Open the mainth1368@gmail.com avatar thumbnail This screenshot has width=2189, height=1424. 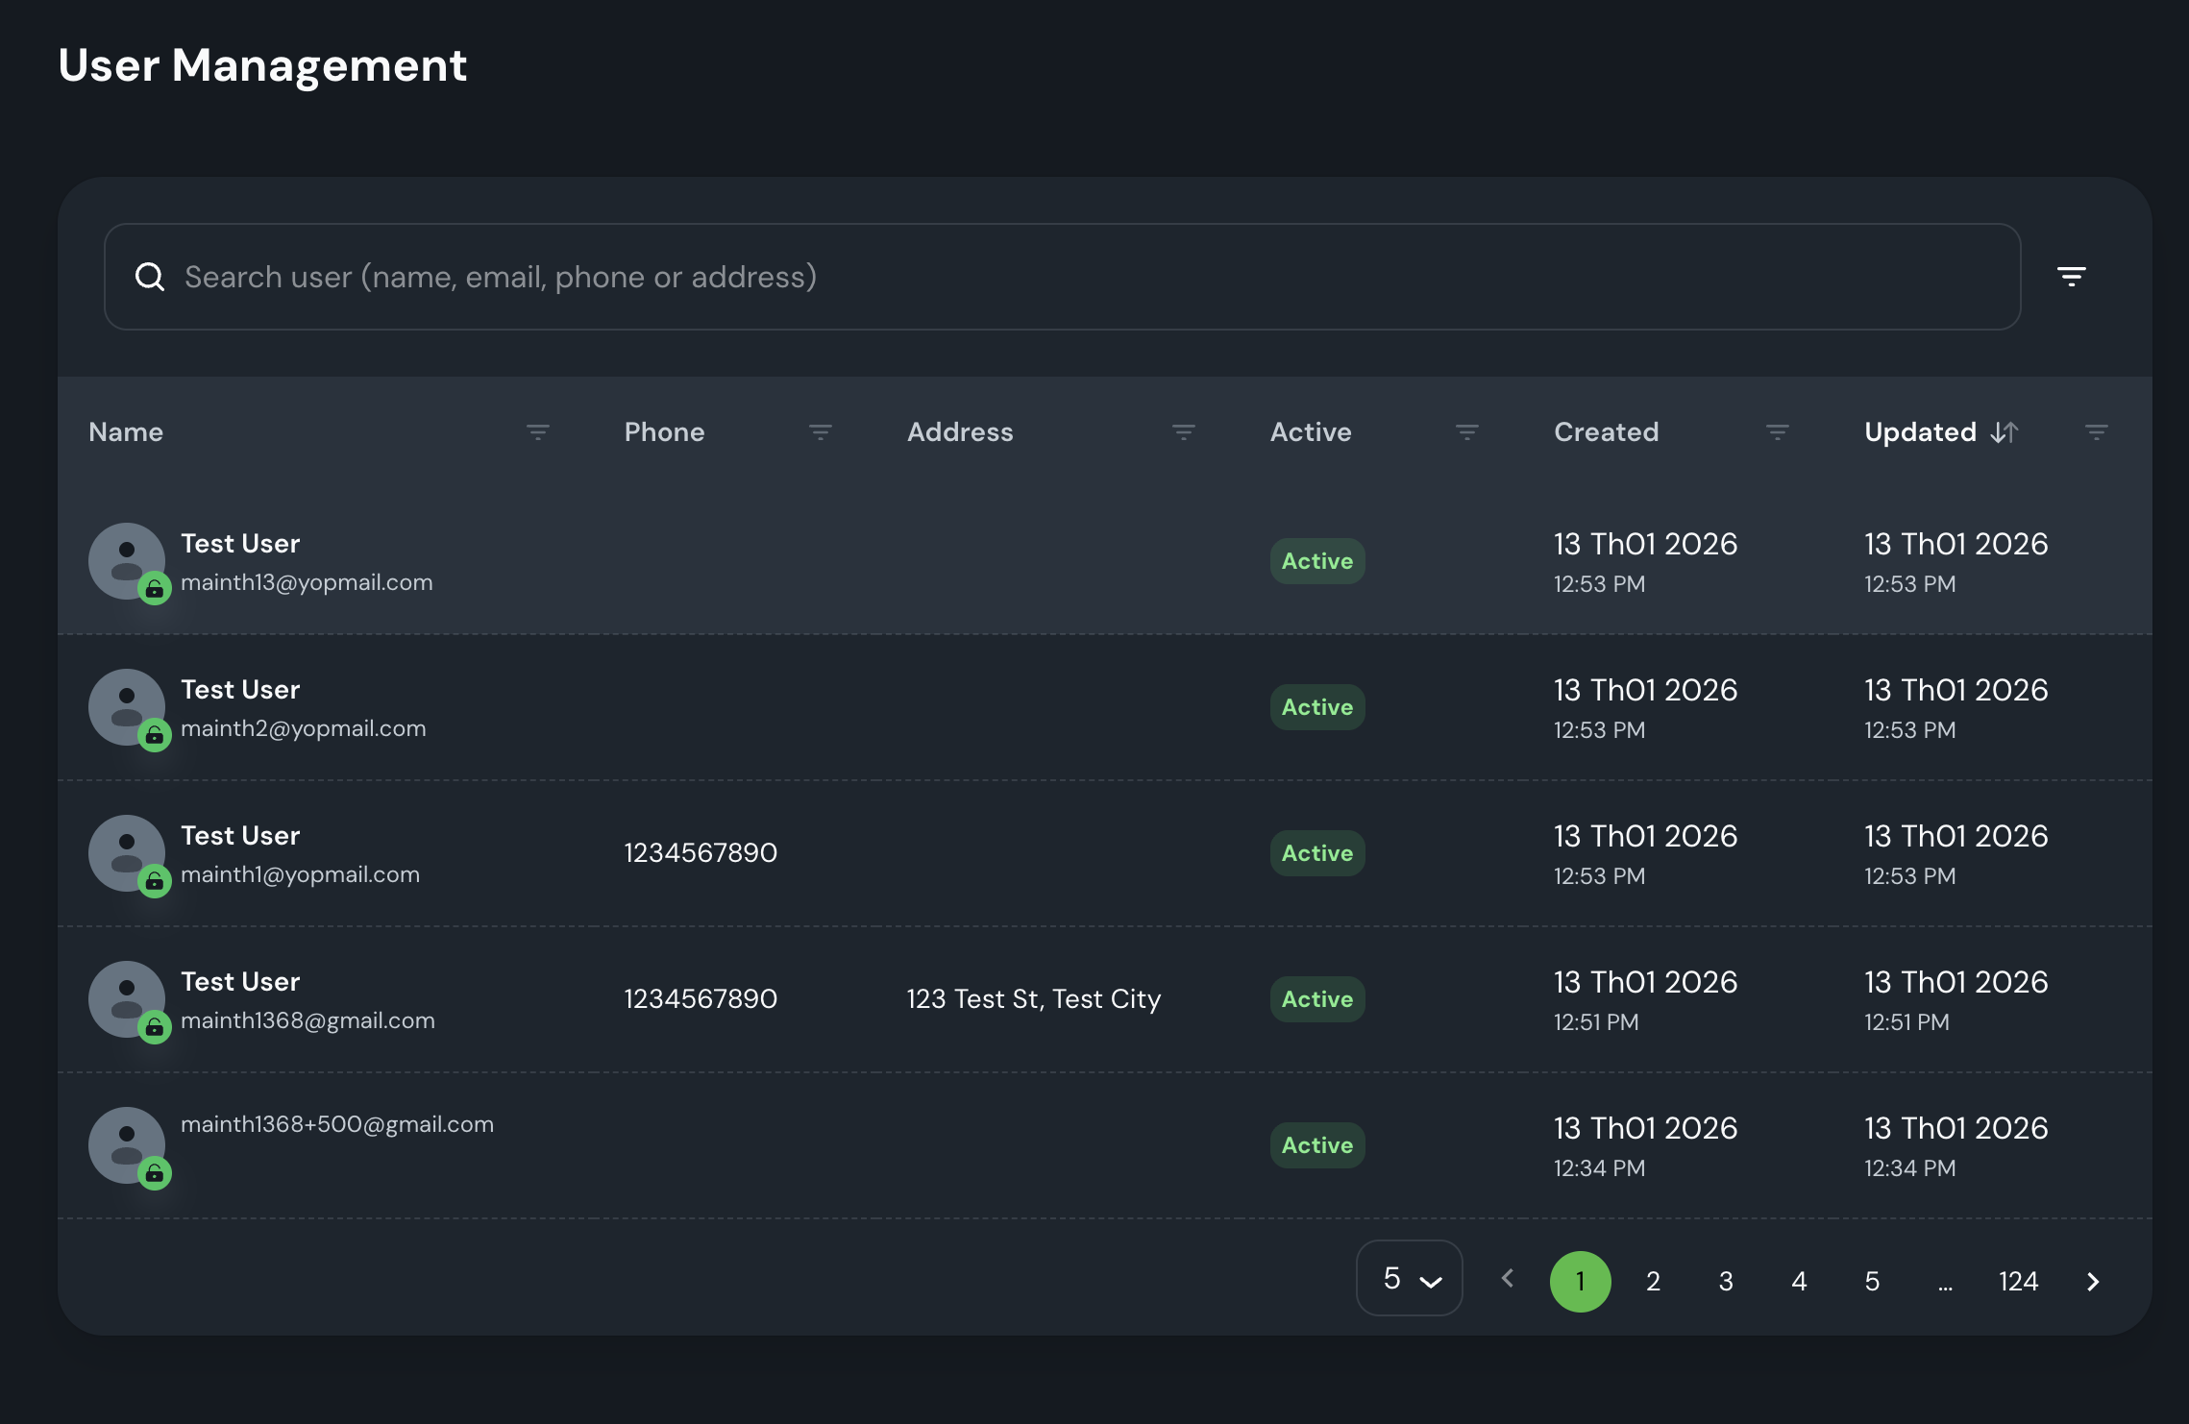[x=126, y=997]
